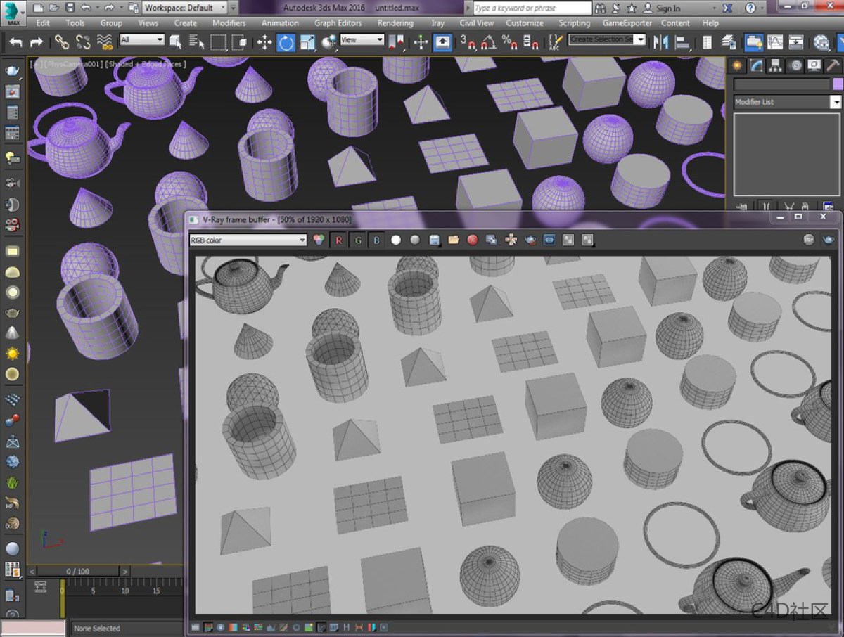Click the search keyword input field
This screenshot has height=637, width=844.
click(531, 8)
